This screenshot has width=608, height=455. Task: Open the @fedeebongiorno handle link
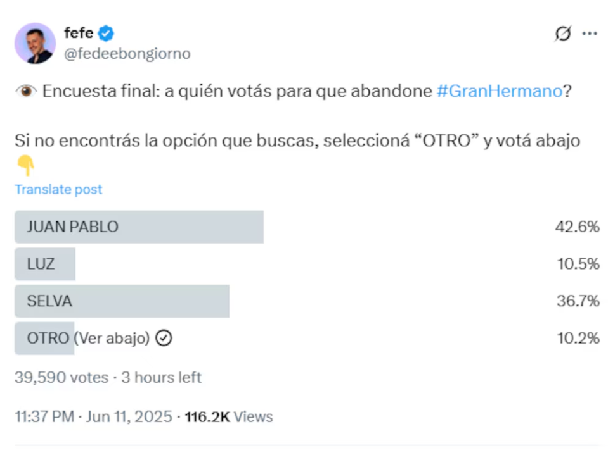[127, 54]
